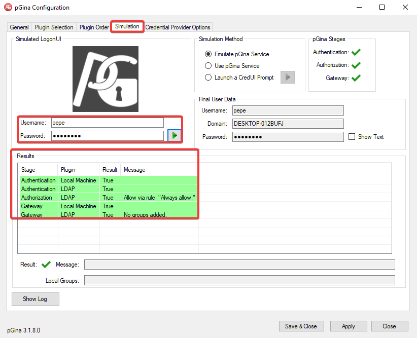Image resolution: width=417 pixels, height=338 pixels.
Task: Select the Authorization LDAP result row
Action: pyautogui.click(x=108, y=198)
